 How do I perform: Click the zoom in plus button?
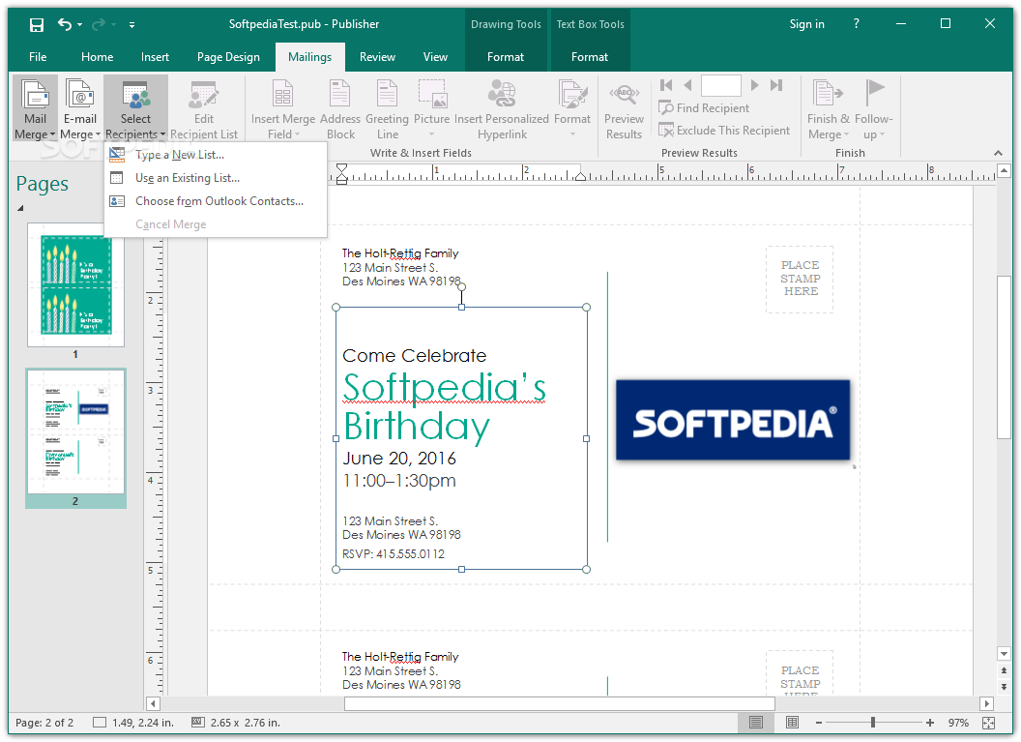click(930, 723)
